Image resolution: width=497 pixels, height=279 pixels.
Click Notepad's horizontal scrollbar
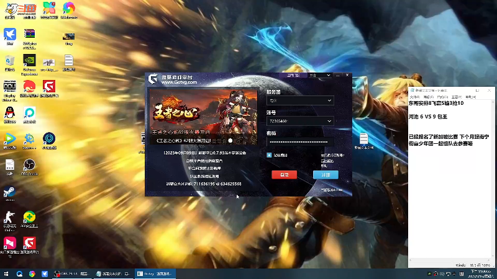[x=449, y=260]
